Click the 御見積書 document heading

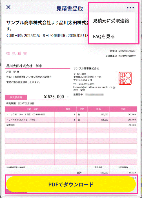17,54
